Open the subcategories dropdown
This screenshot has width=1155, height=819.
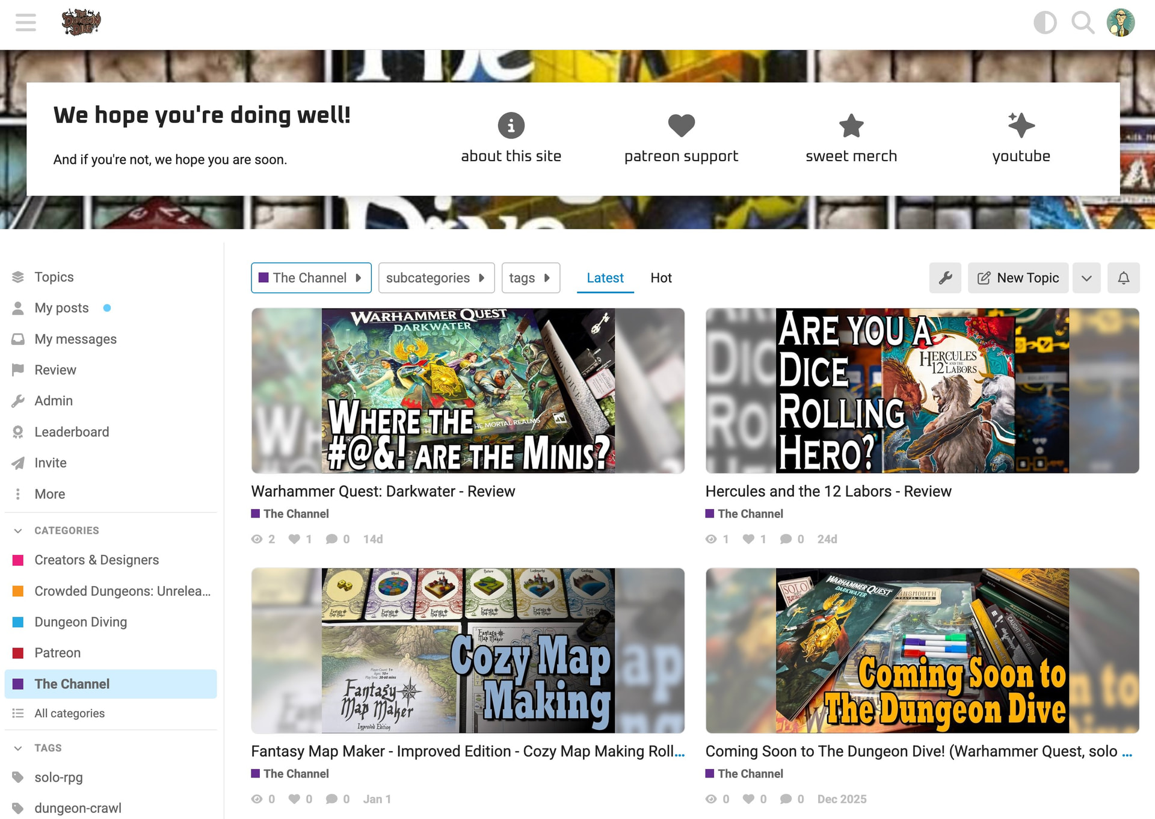(x=436, y=278)
